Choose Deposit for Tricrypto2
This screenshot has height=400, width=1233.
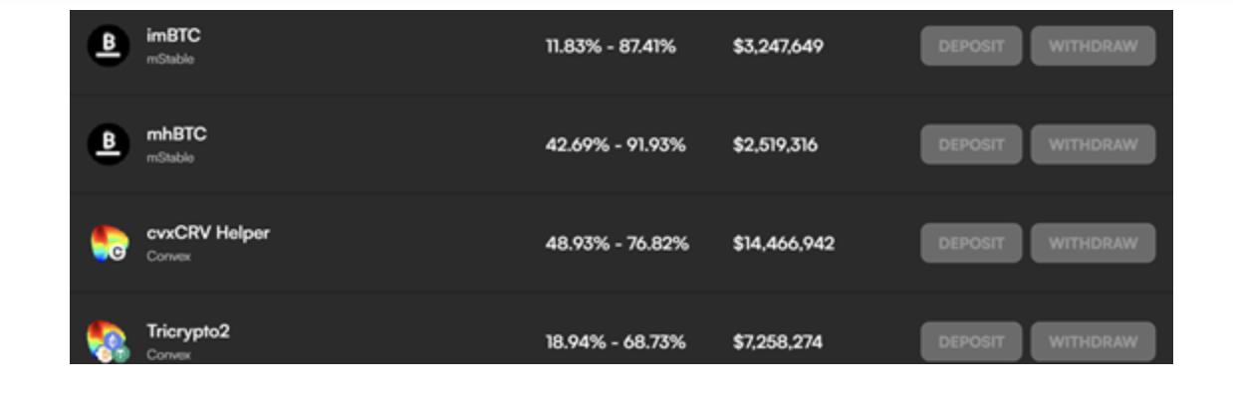coord(971,341)
